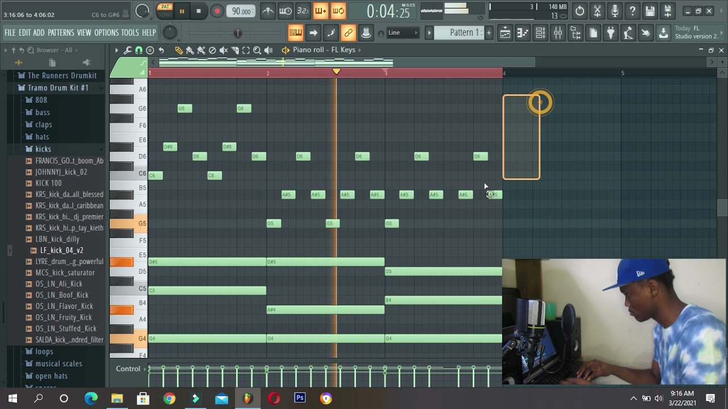Screen dimensions: 728x409
Task: Toggle the piano roll snap magnet icon
Action: [x=139, y=50]
